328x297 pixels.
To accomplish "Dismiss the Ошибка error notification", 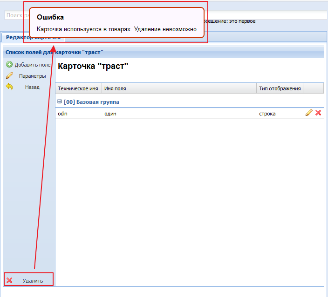I will tap(116, 25).
